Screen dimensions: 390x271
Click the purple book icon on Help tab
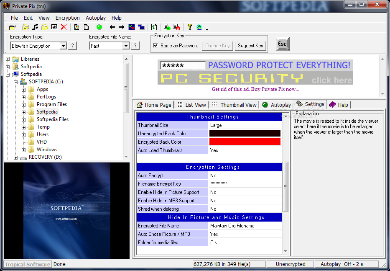tap(332, 105)
